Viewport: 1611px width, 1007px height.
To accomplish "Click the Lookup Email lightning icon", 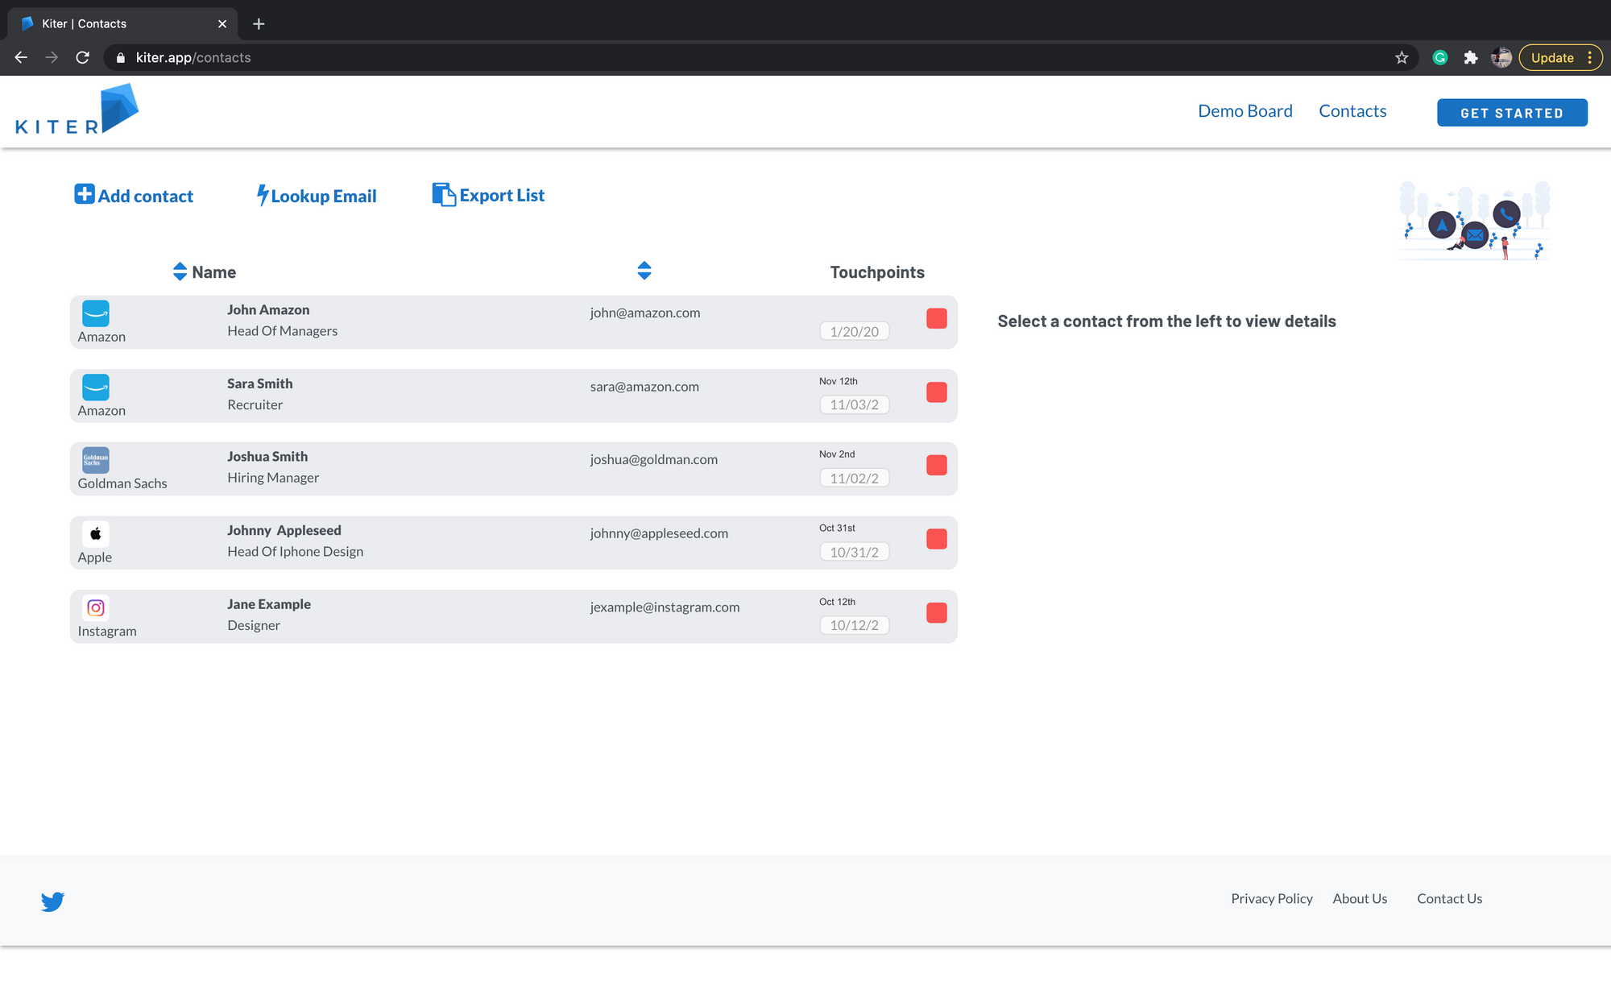I will pyautogui.click(x=262, y=195).
